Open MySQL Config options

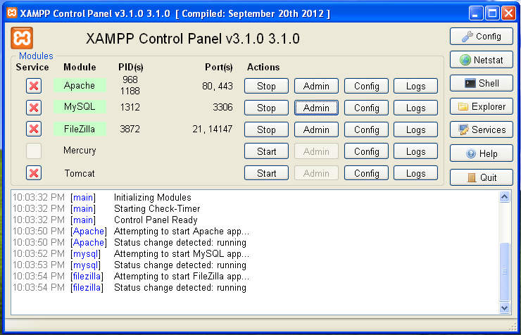366,108
